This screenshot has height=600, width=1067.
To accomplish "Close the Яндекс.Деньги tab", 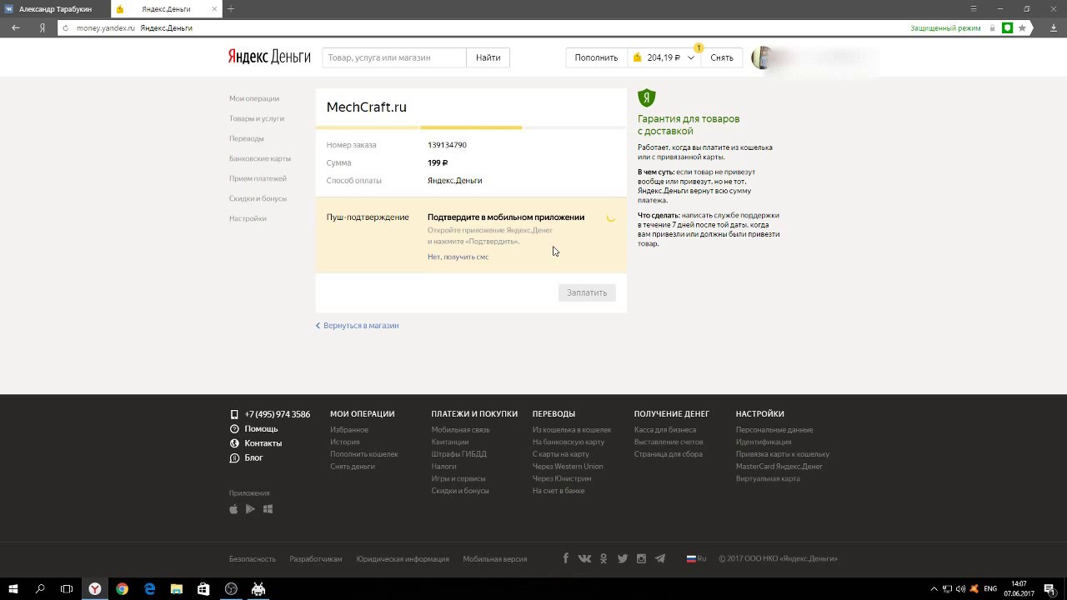I will click(214, 9).
